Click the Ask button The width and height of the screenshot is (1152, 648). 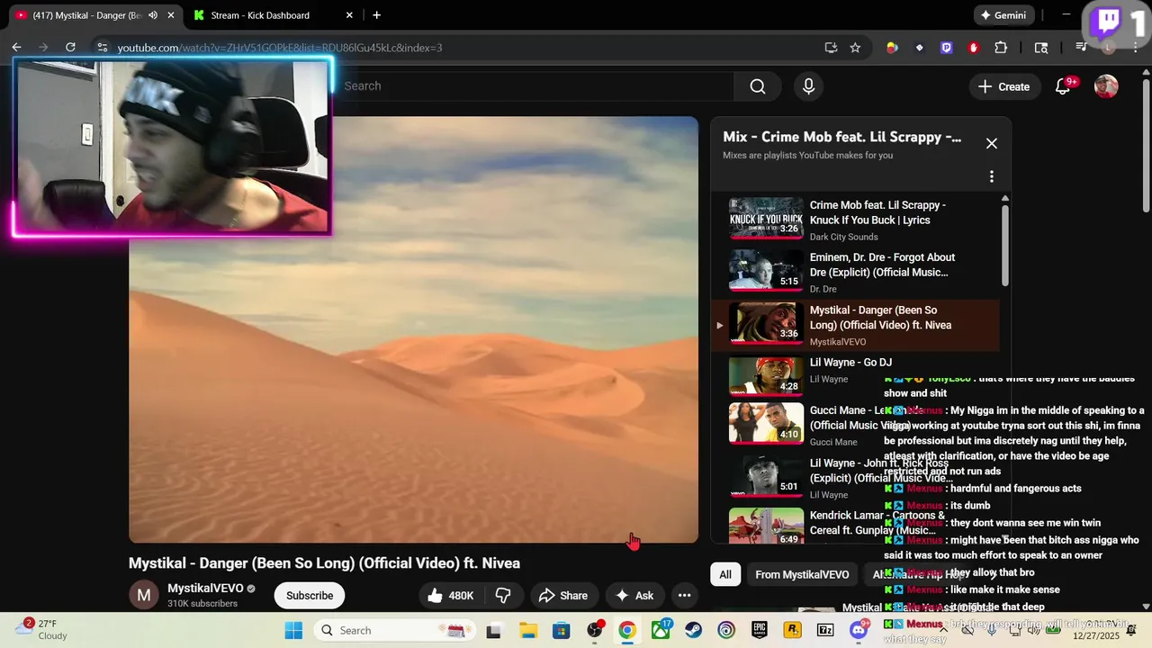(634, 596)
